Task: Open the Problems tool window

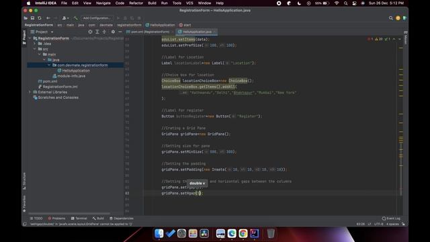Action: [56, 218]
